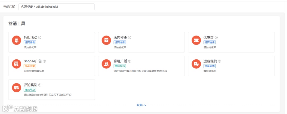Show help tooltip beside 折扣活动
This screenshot has width=287, height=114.
[40, 37]
